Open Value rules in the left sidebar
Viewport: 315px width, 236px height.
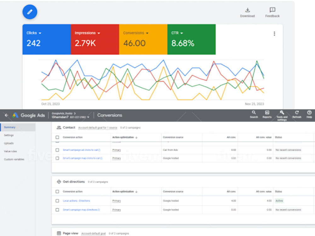click(x=10, y=151)
